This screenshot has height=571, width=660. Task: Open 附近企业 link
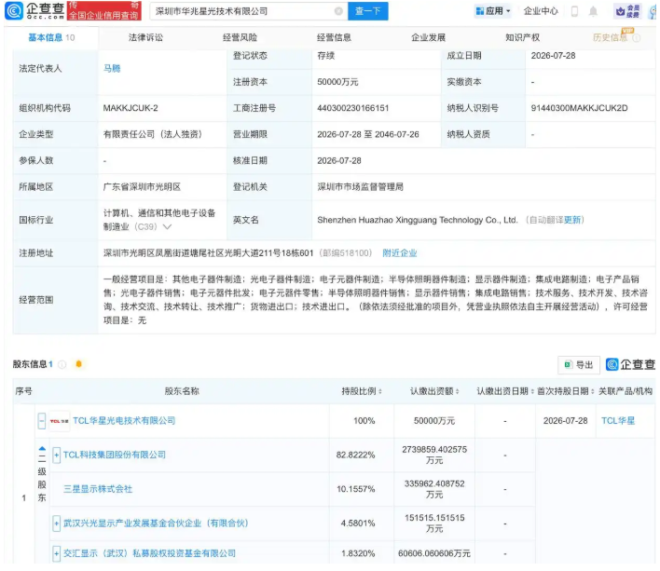400,253
